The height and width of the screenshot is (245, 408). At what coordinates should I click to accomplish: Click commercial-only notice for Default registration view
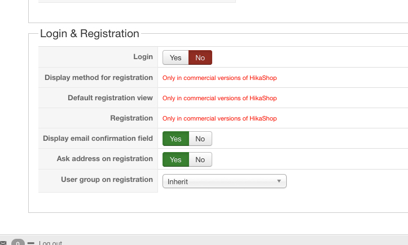coord(220,98)
